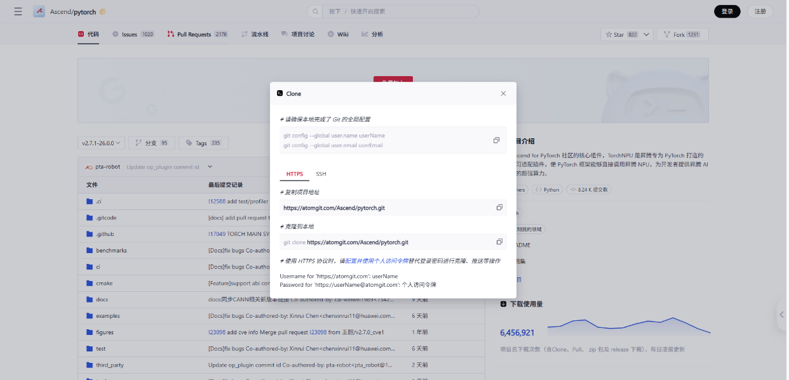Open the examples folder
This screenshot has width=789, height=380.
pyautogui.click(x=108, y=316)
